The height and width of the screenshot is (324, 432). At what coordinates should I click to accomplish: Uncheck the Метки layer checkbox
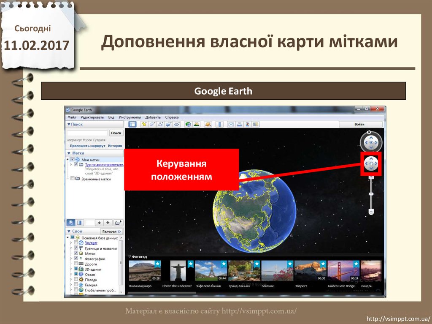(76, 253)
